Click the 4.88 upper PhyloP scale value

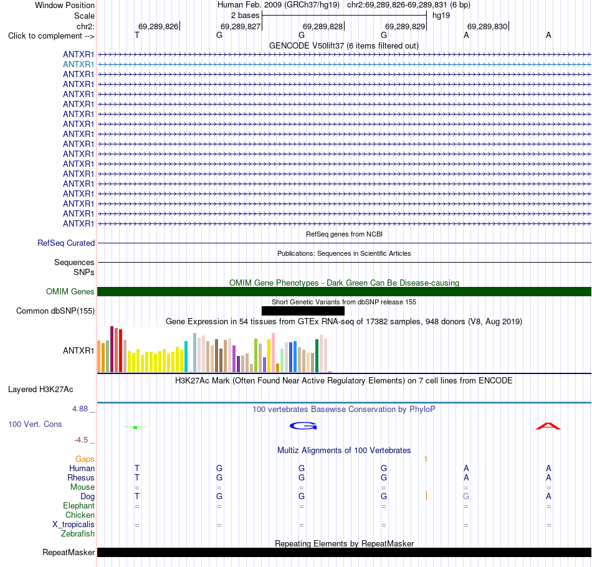tap(80, 409)
